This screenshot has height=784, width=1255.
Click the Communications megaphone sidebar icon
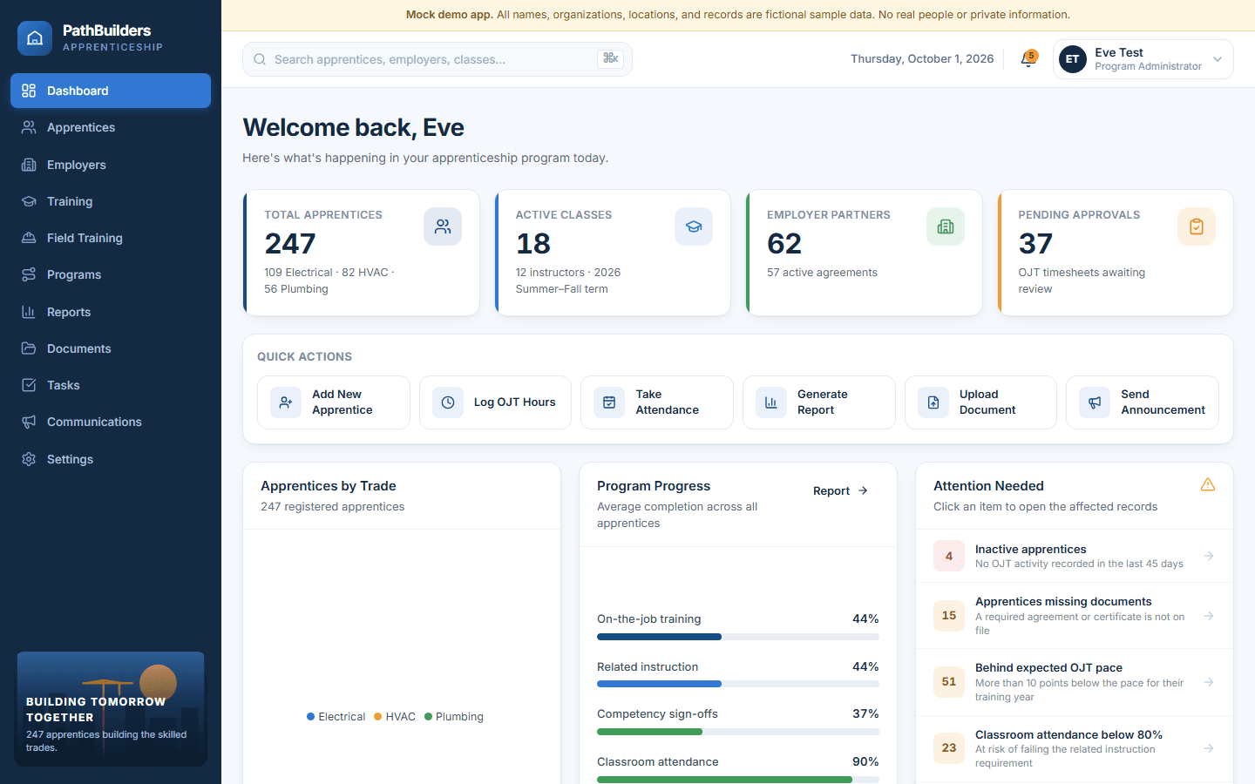point(29,422)
